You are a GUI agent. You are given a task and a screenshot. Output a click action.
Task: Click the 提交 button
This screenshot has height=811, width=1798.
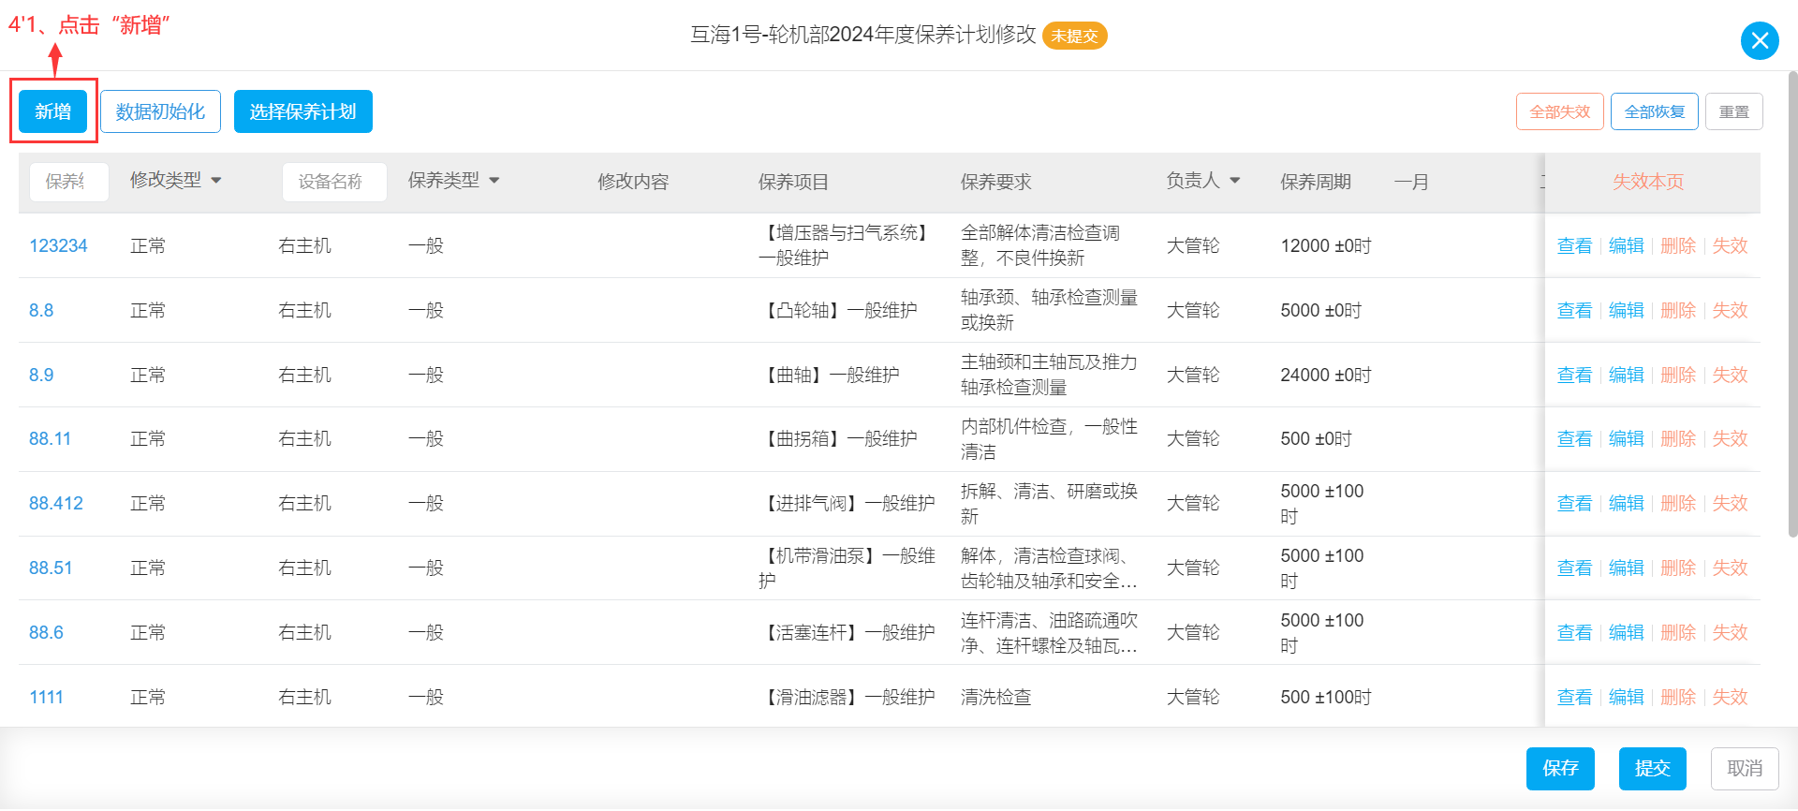(x=1653, y=768)
